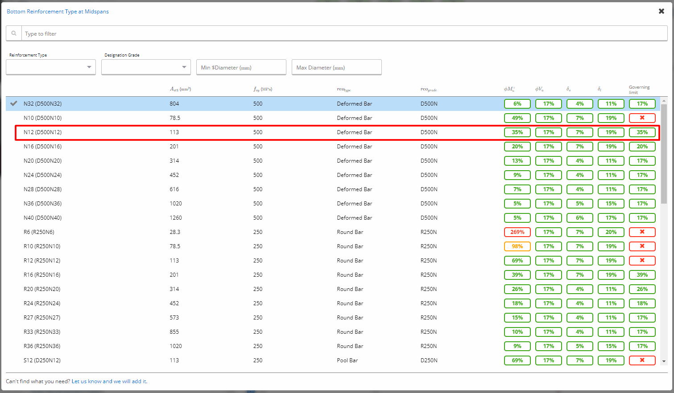Click the red X governing limit for N10

(x=642, y=118)
